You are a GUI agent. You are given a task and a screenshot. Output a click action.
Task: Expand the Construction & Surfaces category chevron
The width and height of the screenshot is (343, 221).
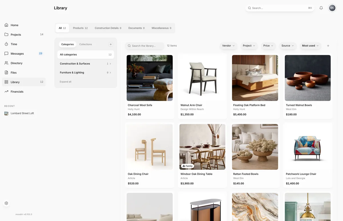tap(111, 64)
